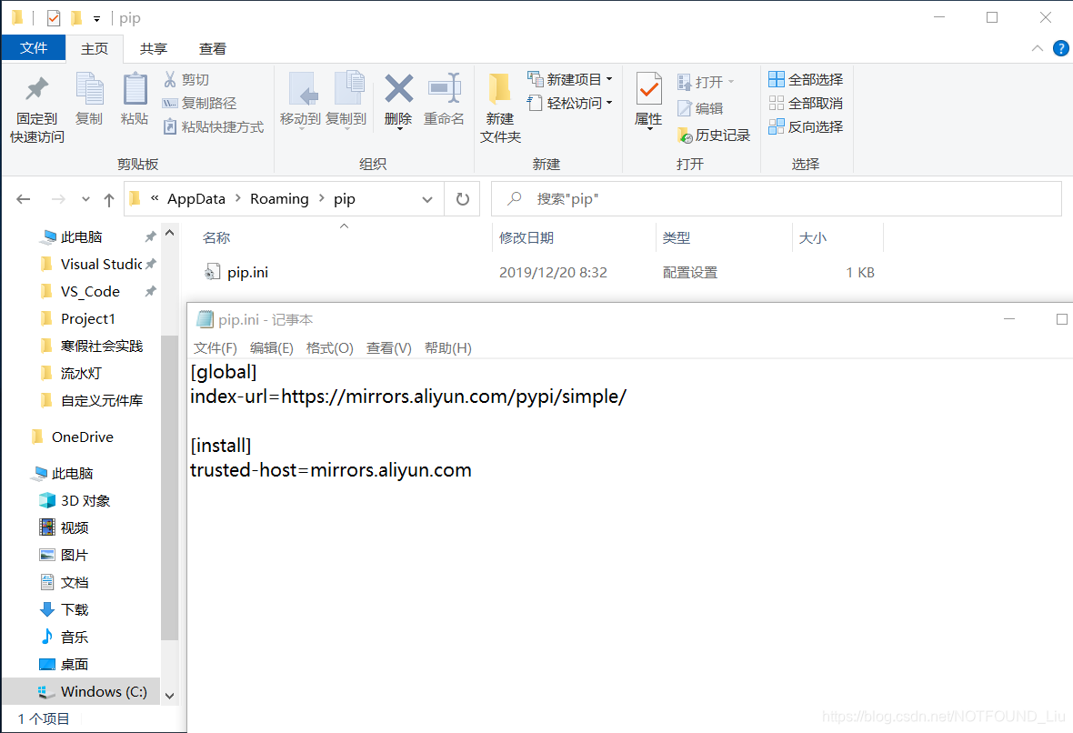Select Music (音乐) in sidebar
Viewport: 1073px width, 733px height.
[x=74, y=638]
